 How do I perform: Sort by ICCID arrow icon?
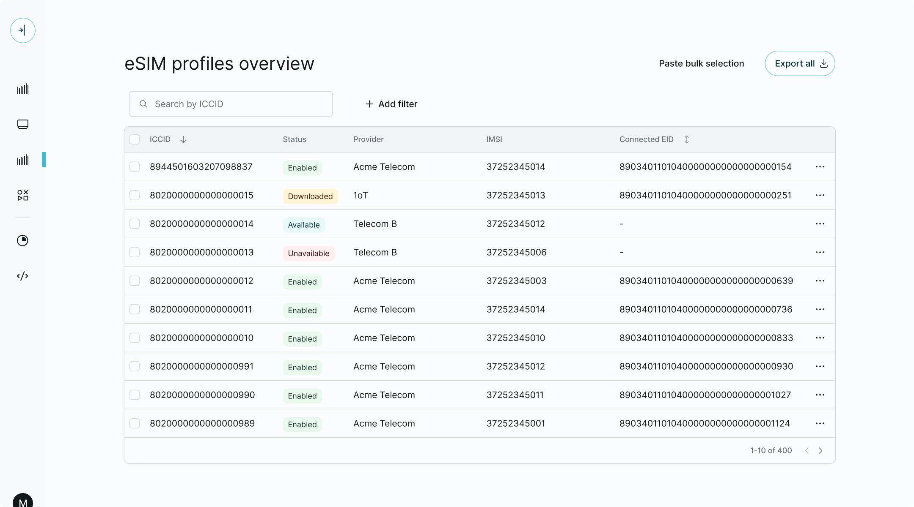pos(183,139)
